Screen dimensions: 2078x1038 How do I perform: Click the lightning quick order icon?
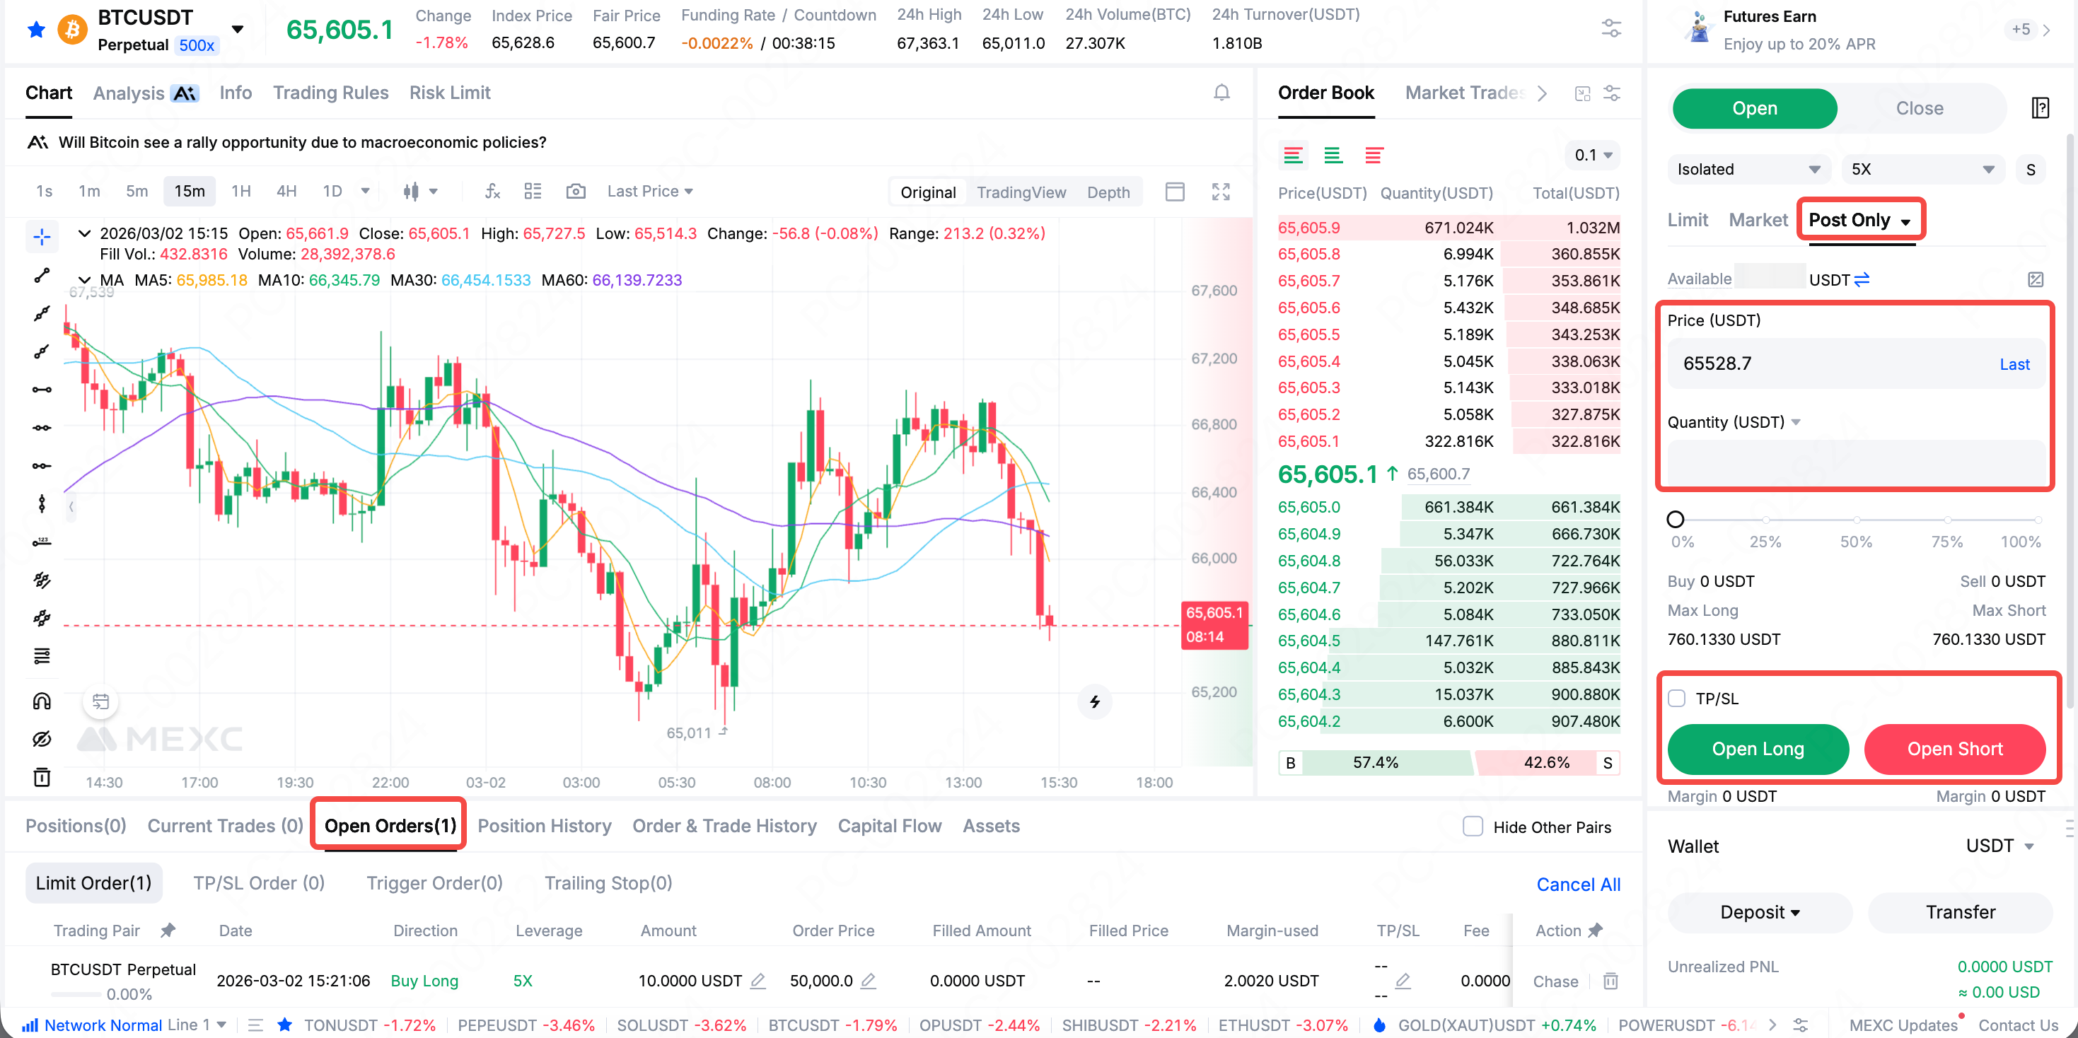coord(1095,701)
